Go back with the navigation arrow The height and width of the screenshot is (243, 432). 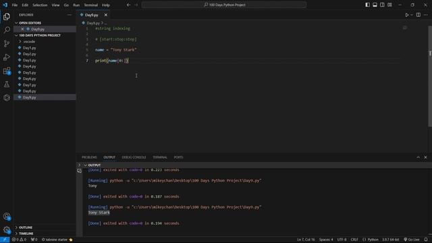[x=128, y=5]
